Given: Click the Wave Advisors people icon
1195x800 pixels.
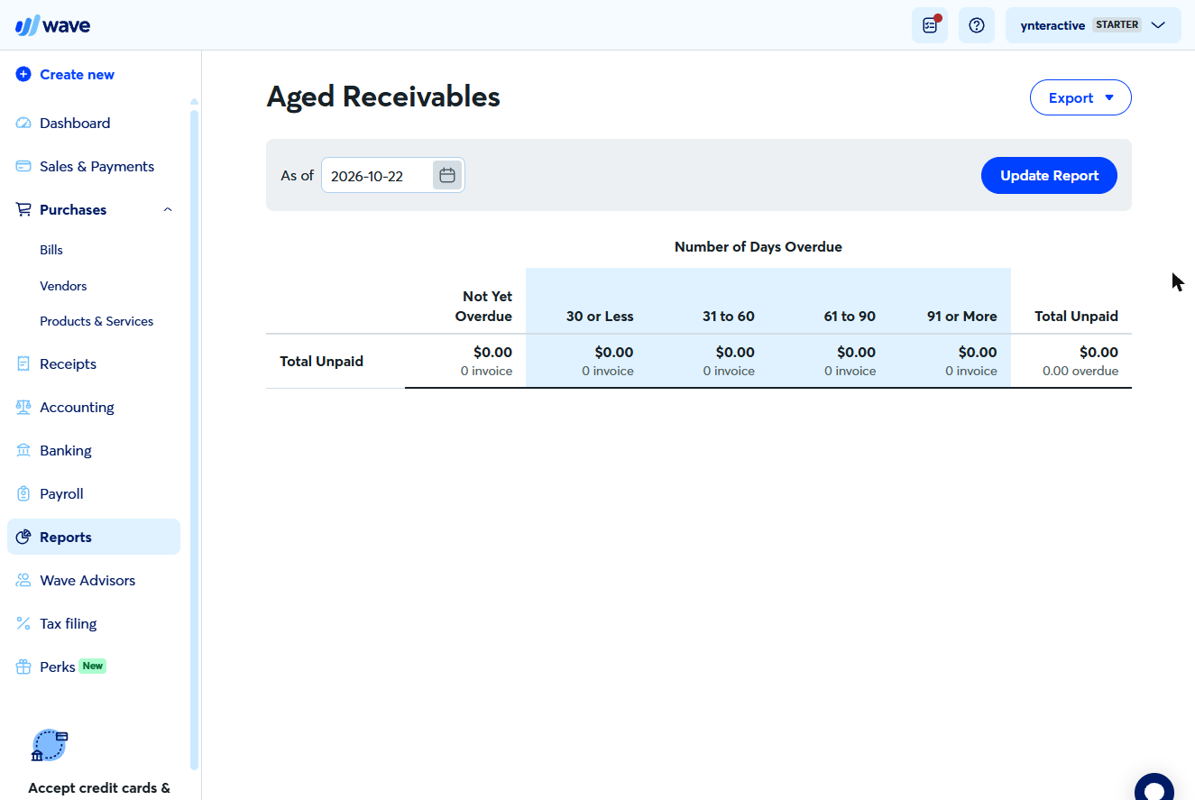Looking at the screenshot, I should (23, 581).
